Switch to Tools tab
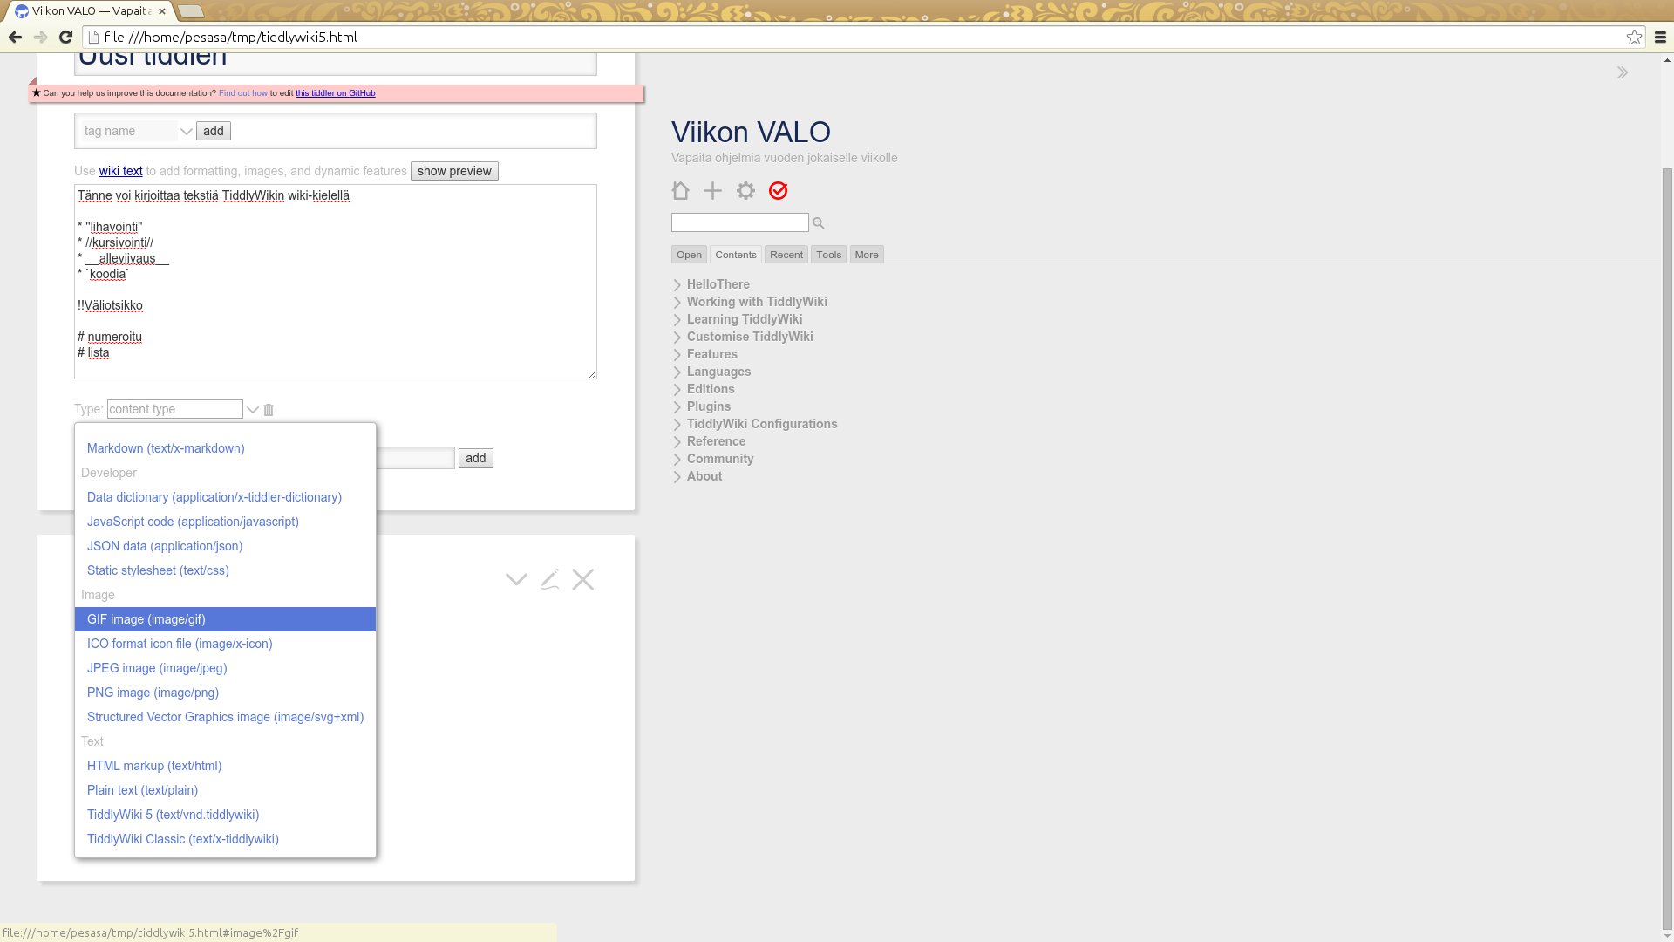 tap(828, 255)
